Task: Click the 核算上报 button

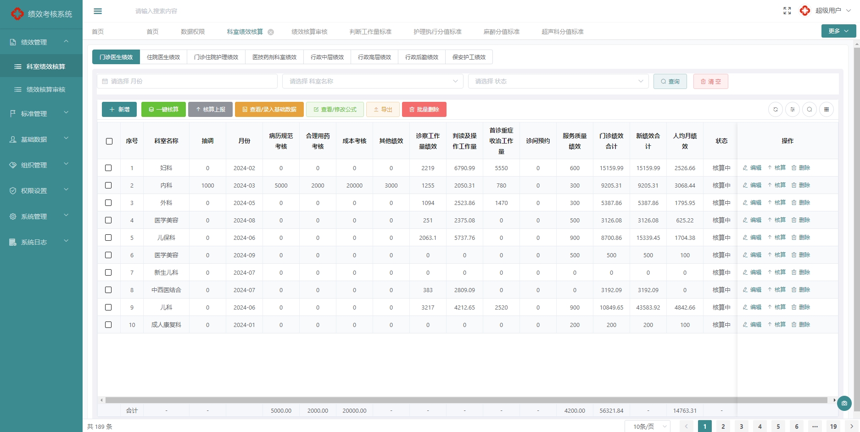Action: (210, 109)
